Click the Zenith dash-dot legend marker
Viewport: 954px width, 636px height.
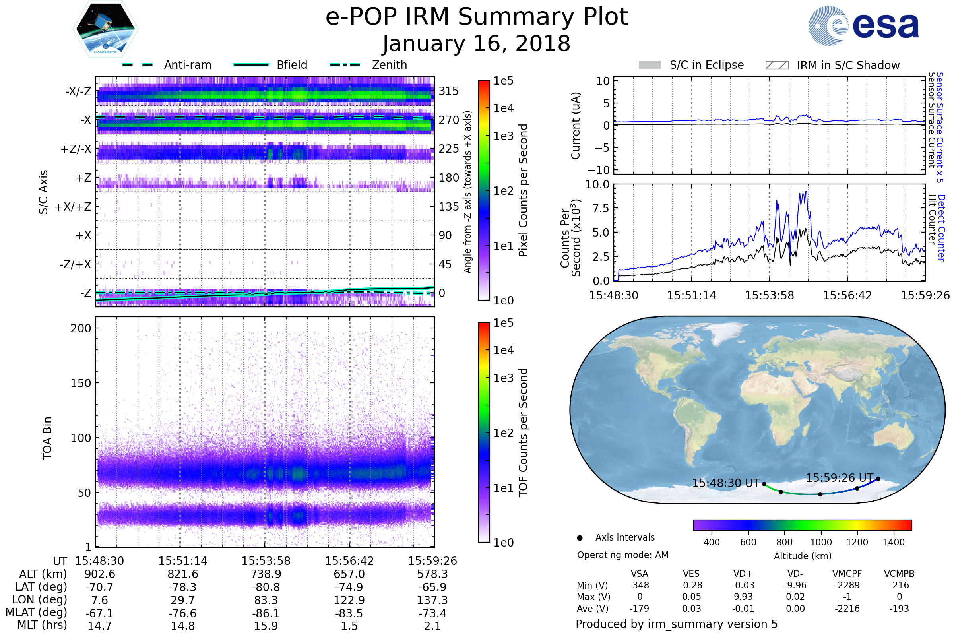click(345, 65)
